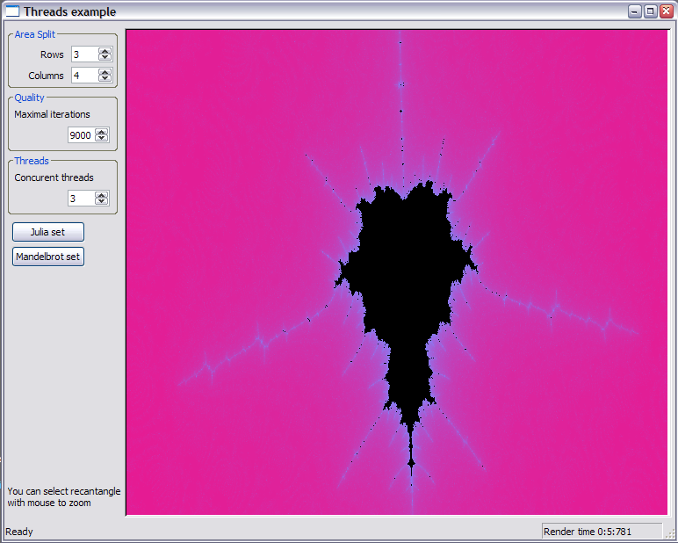The height and width of the screenshot is (543, 678).
Task: Increment Concurrent threads spinner up arrow
Action: [x=101, y=195]
